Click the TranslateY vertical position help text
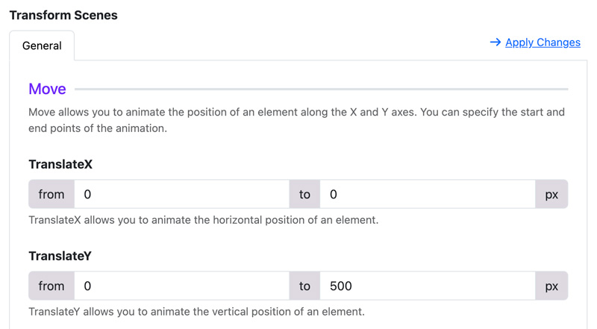 click(196, 312)
